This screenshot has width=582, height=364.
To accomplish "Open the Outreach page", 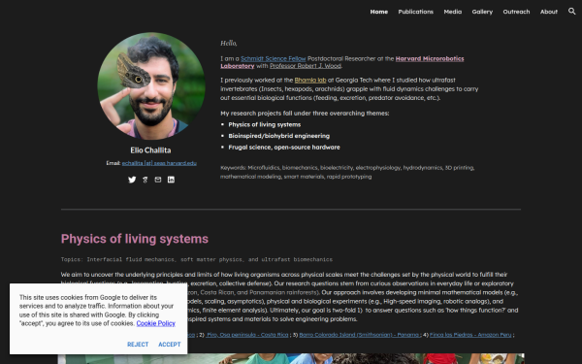I will [x=516, y=12].
